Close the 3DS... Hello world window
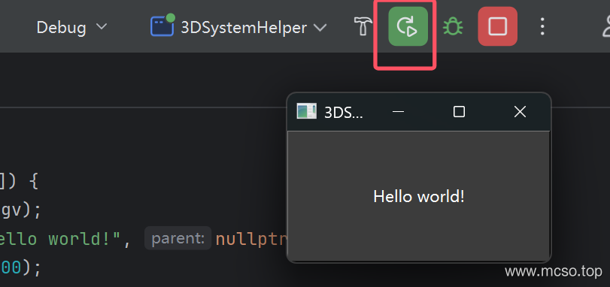 pyautogui.click(x=520, y=112)
